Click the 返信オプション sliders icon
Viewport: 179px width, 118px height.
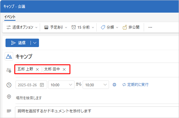tap(9, 27)
